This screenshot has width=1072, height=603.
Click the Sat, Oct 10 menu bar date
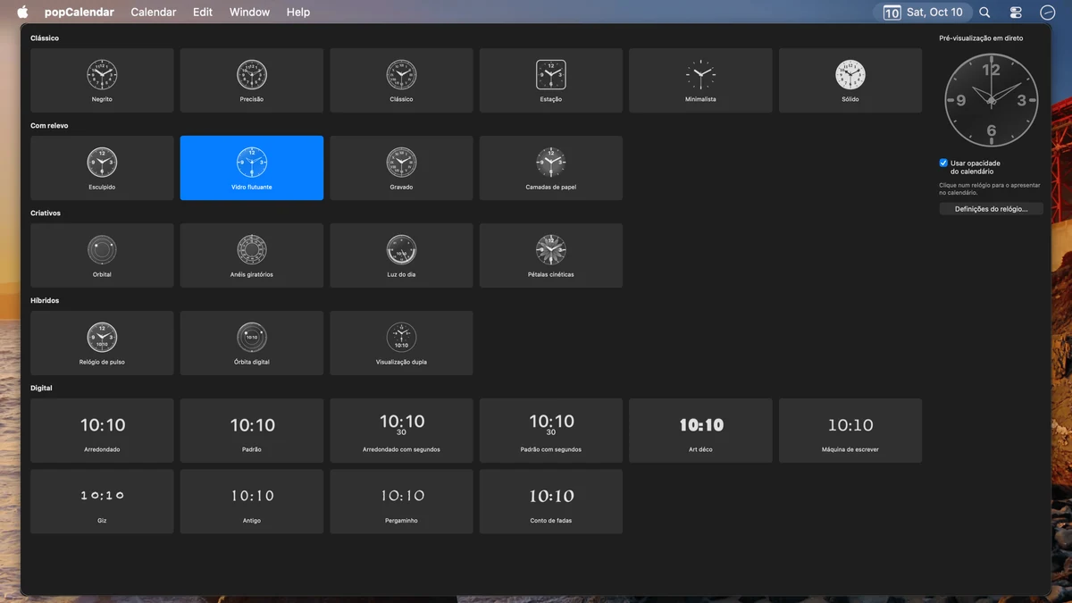[923, 13]
